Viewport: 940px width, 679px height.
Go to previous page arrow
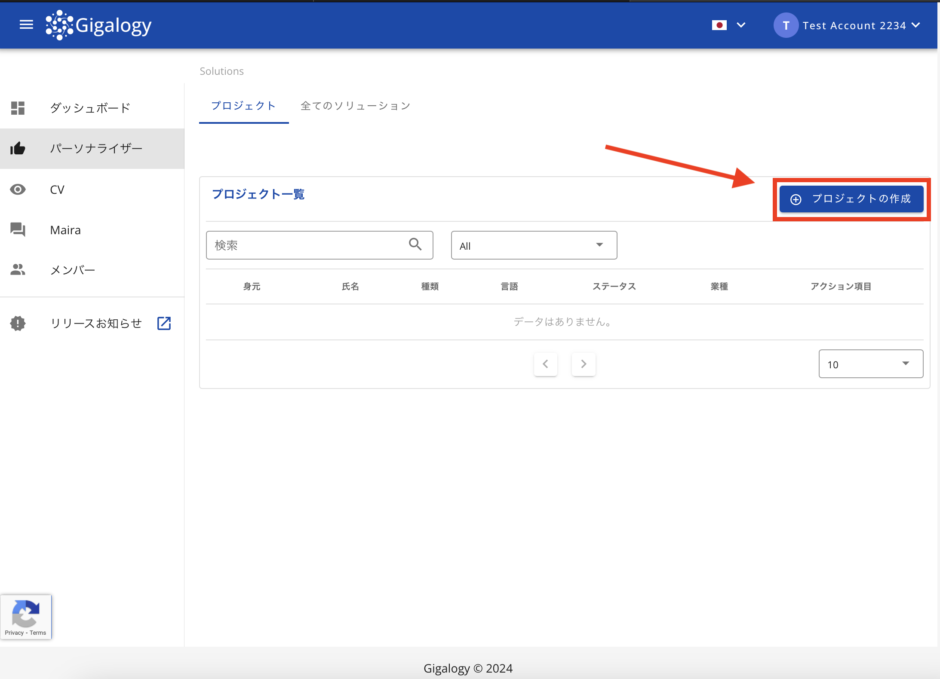(545, 364)
